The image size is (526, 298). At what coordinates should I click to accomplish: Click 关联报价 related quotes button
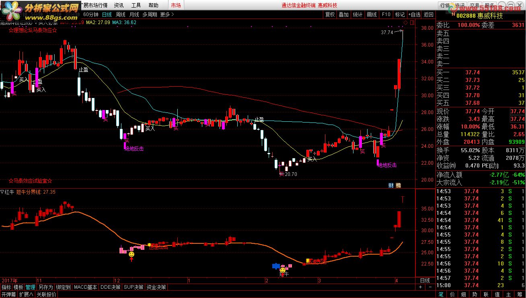(x=47, y=294)
